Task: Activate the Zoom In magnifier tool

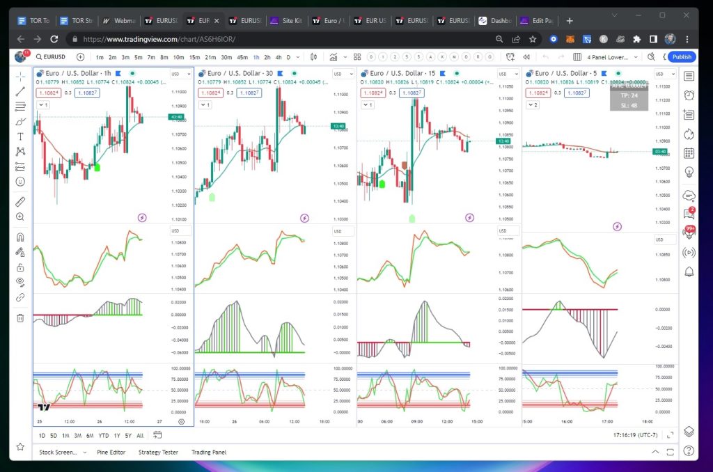Action: [x=20, y=217]
